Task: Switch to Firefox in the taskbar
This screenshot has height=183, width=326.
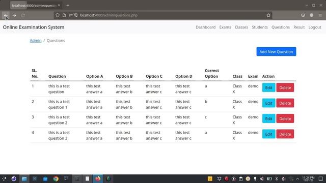Action: click(x=98, y=178)
